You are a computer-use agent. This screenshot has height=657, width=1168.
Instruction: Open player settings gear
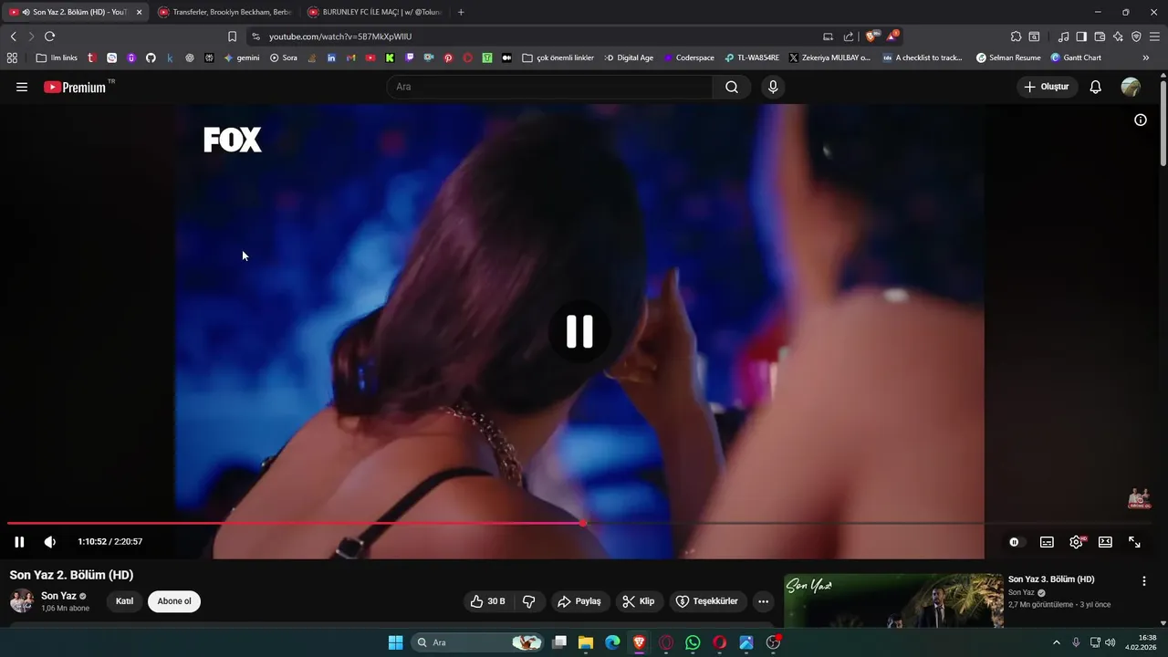pos(1077,542)
